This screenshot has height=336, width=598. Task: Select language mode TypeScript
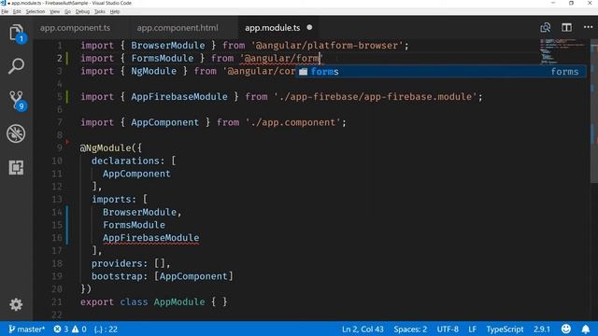tap(505, 329)
